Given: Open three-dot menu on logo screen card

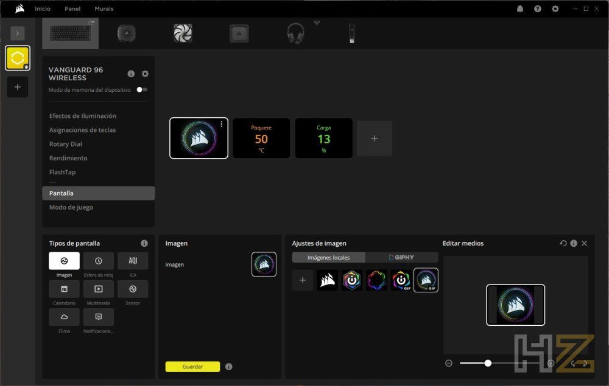Looking at the screenshot, I should point(222,124).
